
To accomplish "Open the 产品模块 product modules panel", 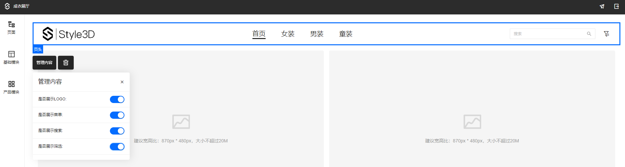I will pos(11,87).
